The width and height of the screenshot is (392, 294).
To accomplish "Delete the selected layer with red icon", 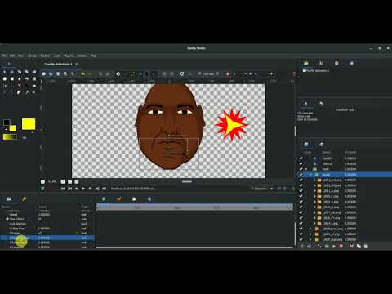I will click(341, 246).
